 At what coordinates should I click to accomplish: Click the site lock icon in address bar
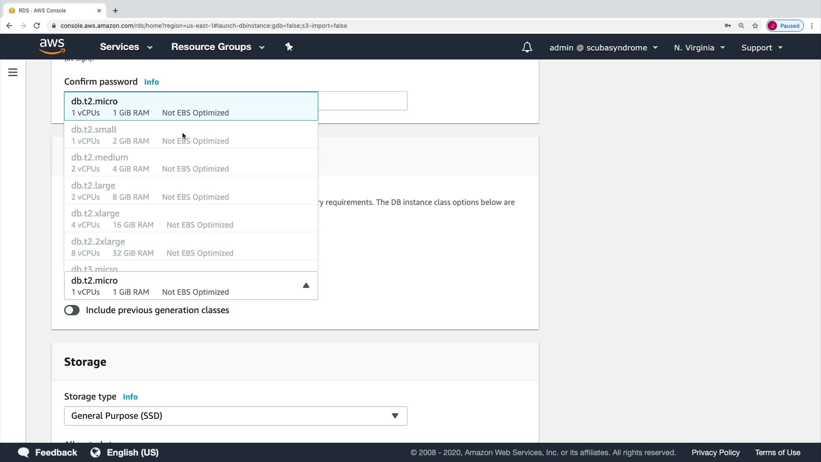54,26
